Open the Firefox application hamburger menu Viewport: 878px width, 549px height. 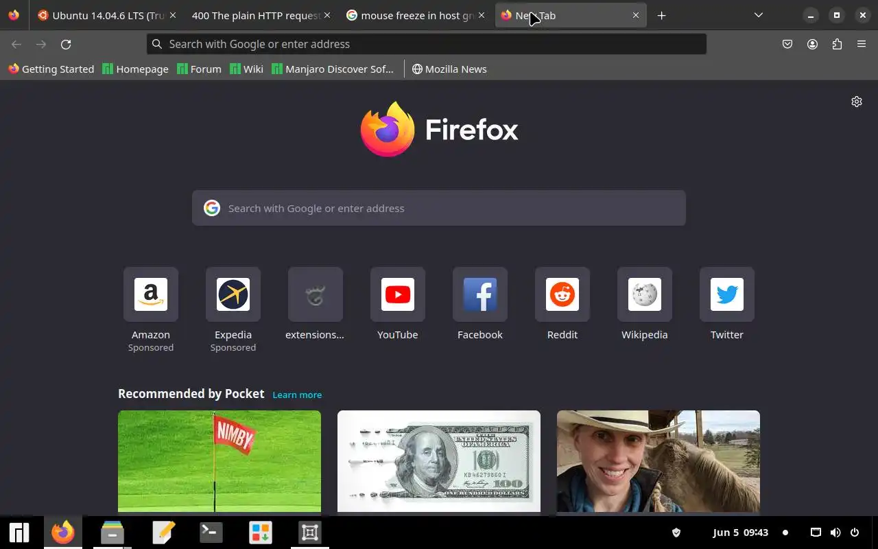pos(862,44)
